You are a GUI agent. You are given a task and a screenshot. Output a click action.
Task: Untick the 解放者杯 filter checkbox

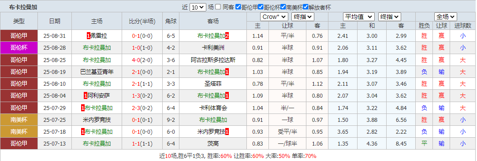[306, 7]
